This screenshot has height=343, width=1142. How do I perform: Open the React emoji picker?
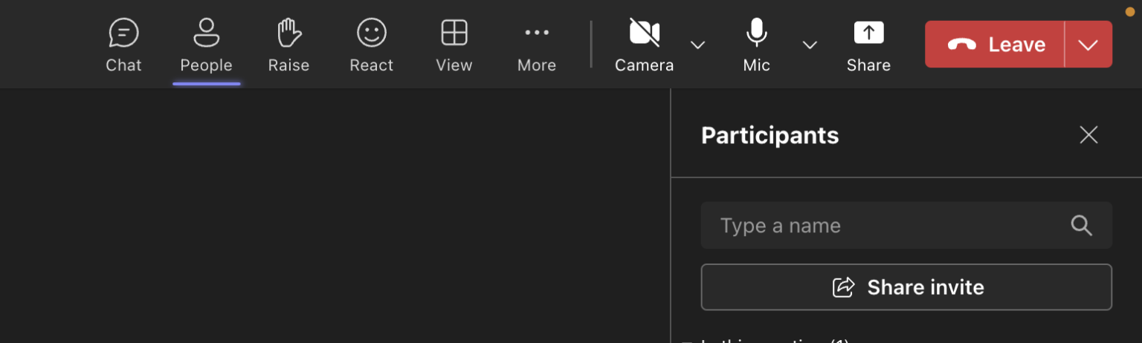pyautogui.click(x=371, y=45)
